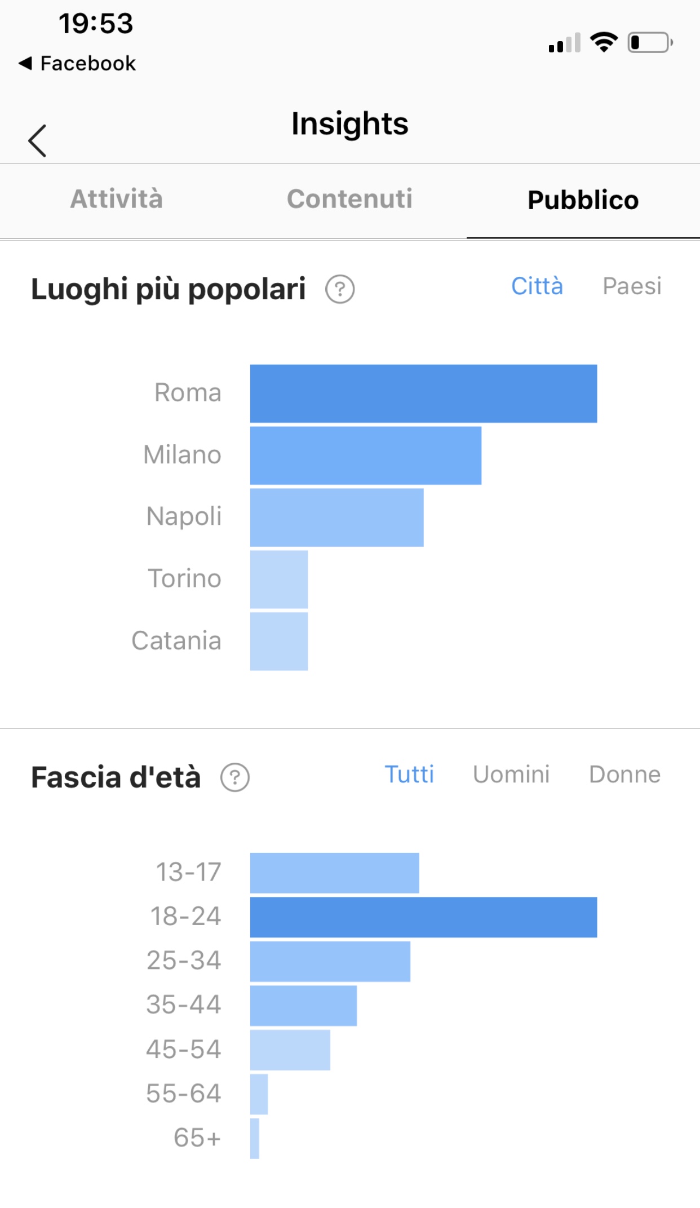Viewport: 700px width, 1208px height.
Task: Switch to the Attività tab
Action: coord(117,199)
